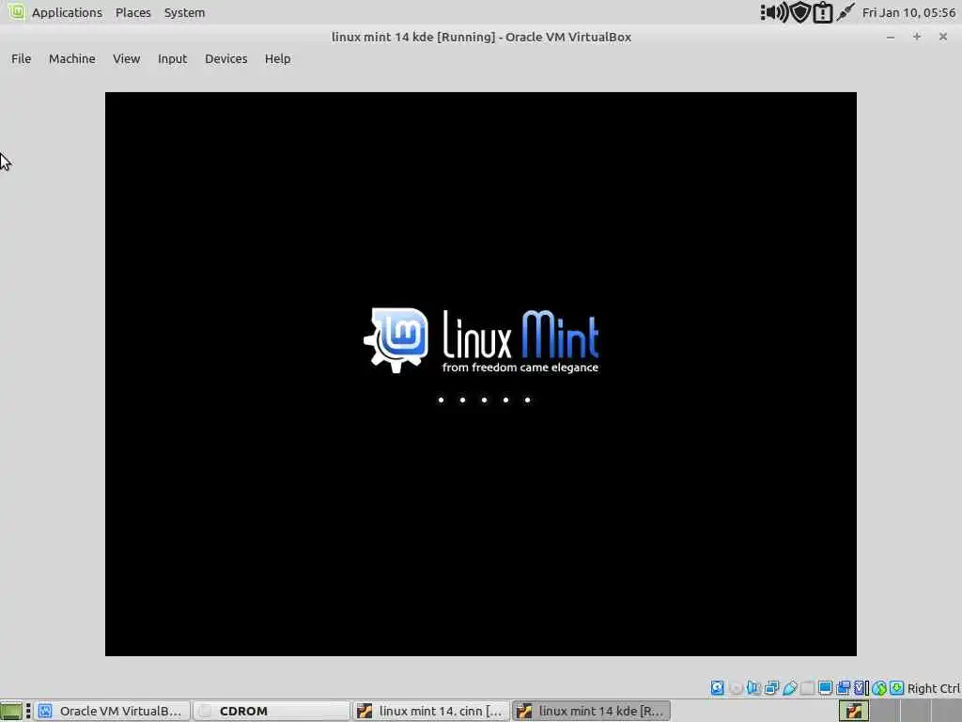The width and height of the screenshot is (962, 722).
Task: Click the virtualization V status icon
Action: tap(861, 687)
